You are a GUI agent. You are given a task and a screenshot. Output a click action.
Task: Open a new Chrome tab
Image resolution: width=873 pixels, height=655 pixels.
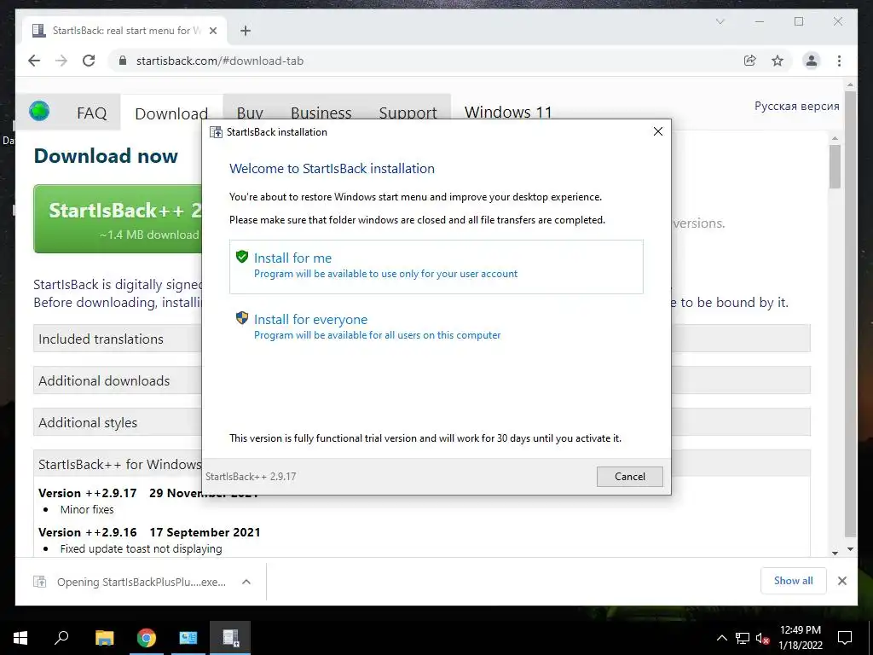pyautogui.click(x=246, y=31)
